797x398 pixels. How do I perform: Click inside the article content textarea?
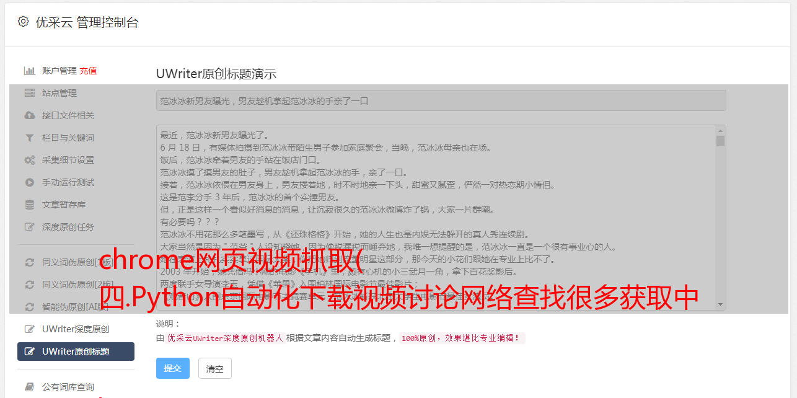436,218
